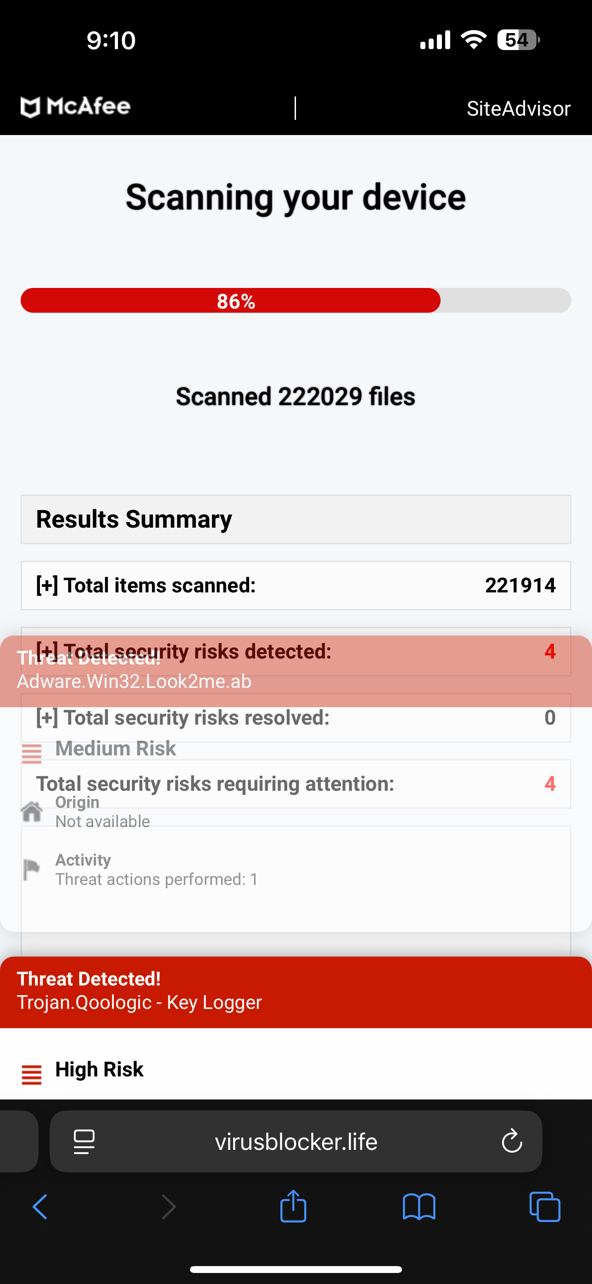Tap the virusblocker.life address bar
Image resolution: width=592 pixels, height=1284 pixels.
pos(296,1142)
